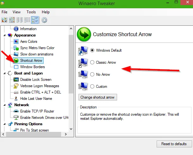
Task: Select the No Arrow radio button
Action: coord(92,74)
